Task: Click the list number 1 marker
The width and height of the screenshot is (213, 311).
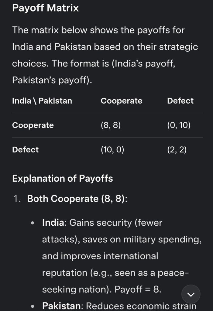Action: pyautogui.click(x=17, y=199)
